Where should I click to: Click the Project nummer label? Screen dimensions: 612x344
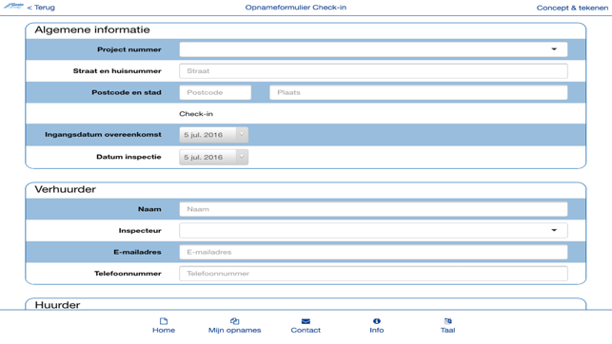click(x=129, y=49)
